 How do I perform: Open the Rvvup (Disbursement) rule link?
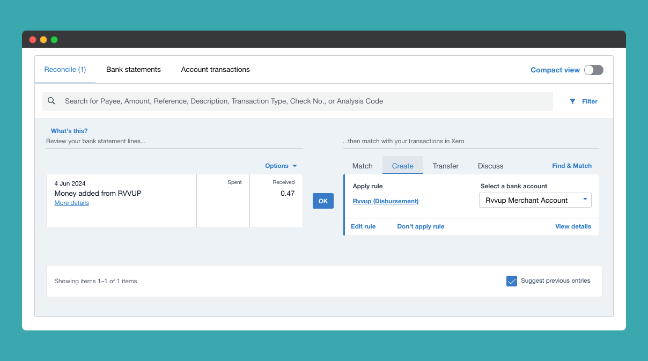pyautogui.click(x=385, y=201)
